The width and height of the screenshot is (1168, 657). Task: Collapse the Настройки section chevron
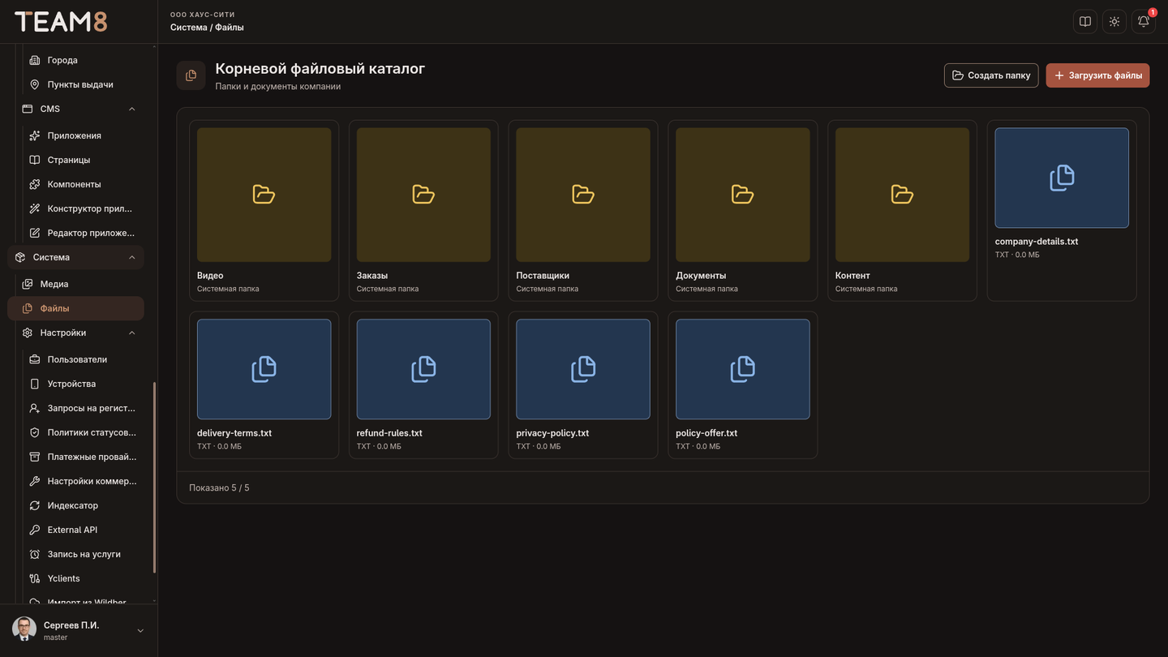(132, 333)
